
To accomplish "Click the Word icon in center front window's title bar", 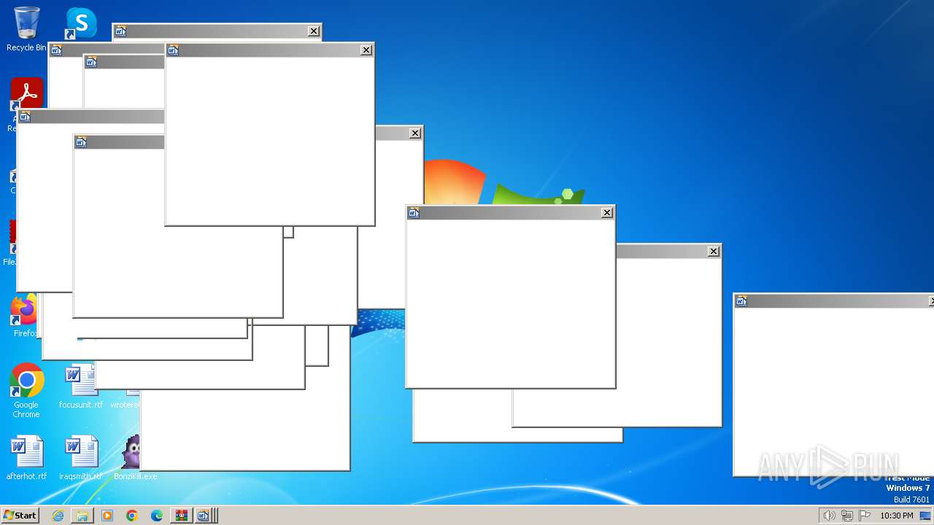I will (x=414, y=213).
